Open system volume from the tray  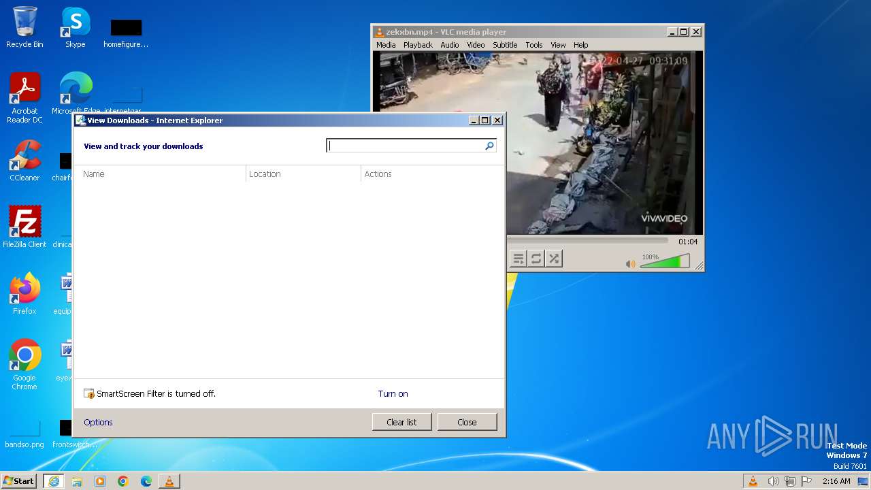pyautogui.click(x=773, y=481)
